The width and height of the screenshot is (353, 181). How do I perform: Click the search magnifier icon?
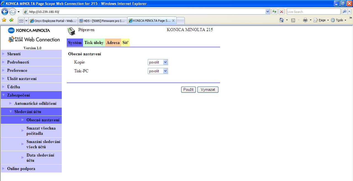(344, 12)
